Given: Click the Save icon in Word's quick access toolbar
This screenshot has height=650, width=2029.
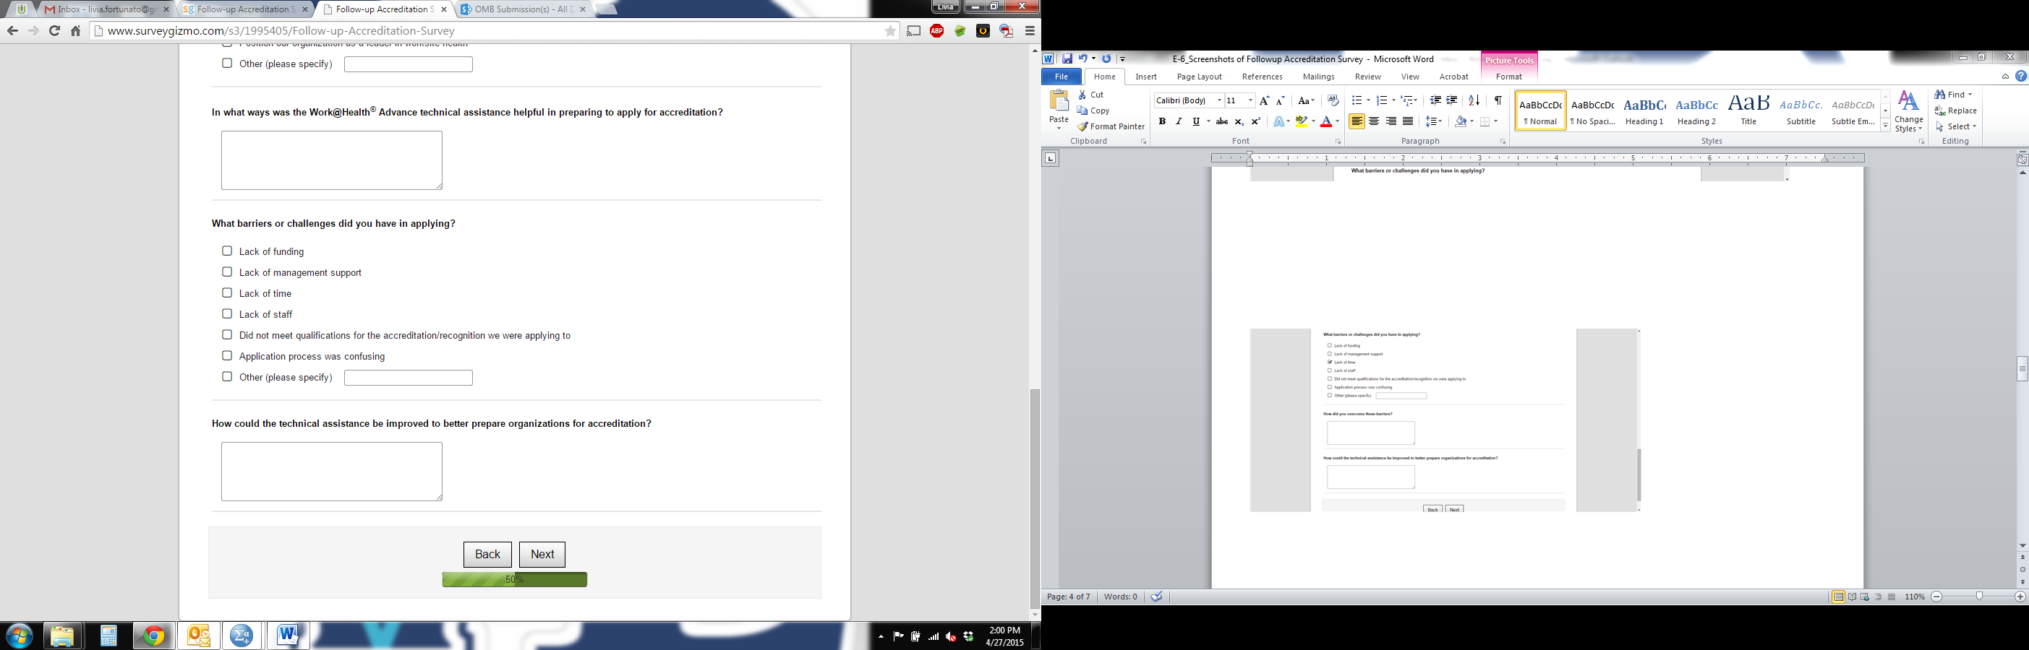Looking at the screenshot, I should (1067, 59).
